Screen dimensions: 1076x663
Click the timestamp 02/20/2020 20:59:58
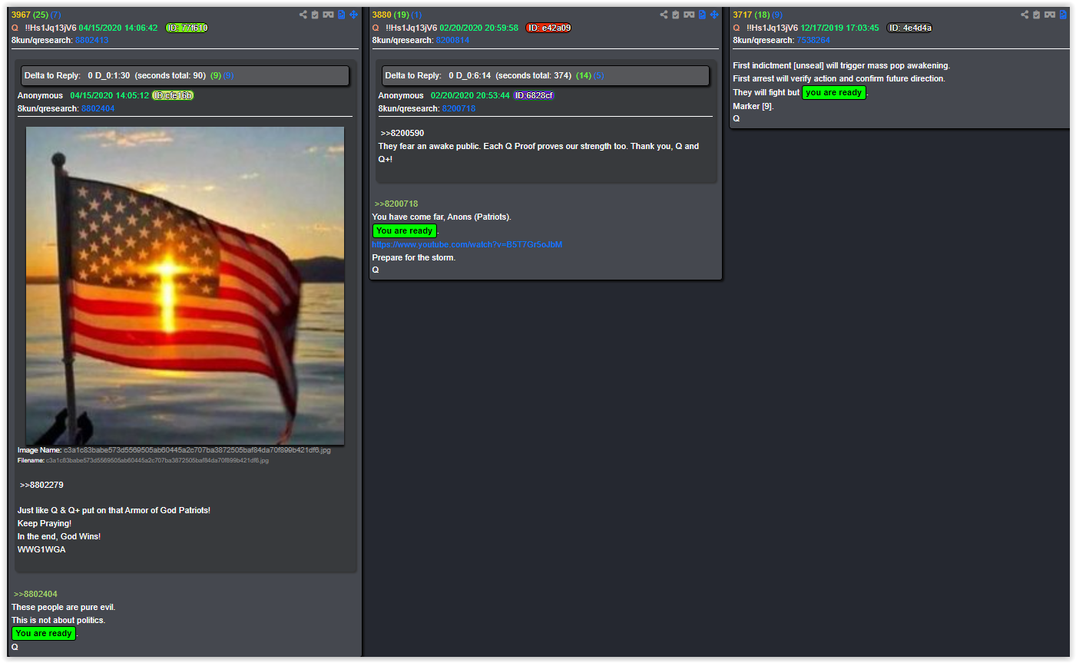click(479, 28)
